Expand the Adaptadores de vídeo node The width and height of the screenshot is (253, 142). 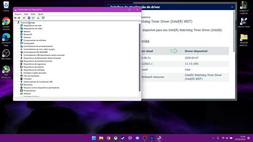18,28
